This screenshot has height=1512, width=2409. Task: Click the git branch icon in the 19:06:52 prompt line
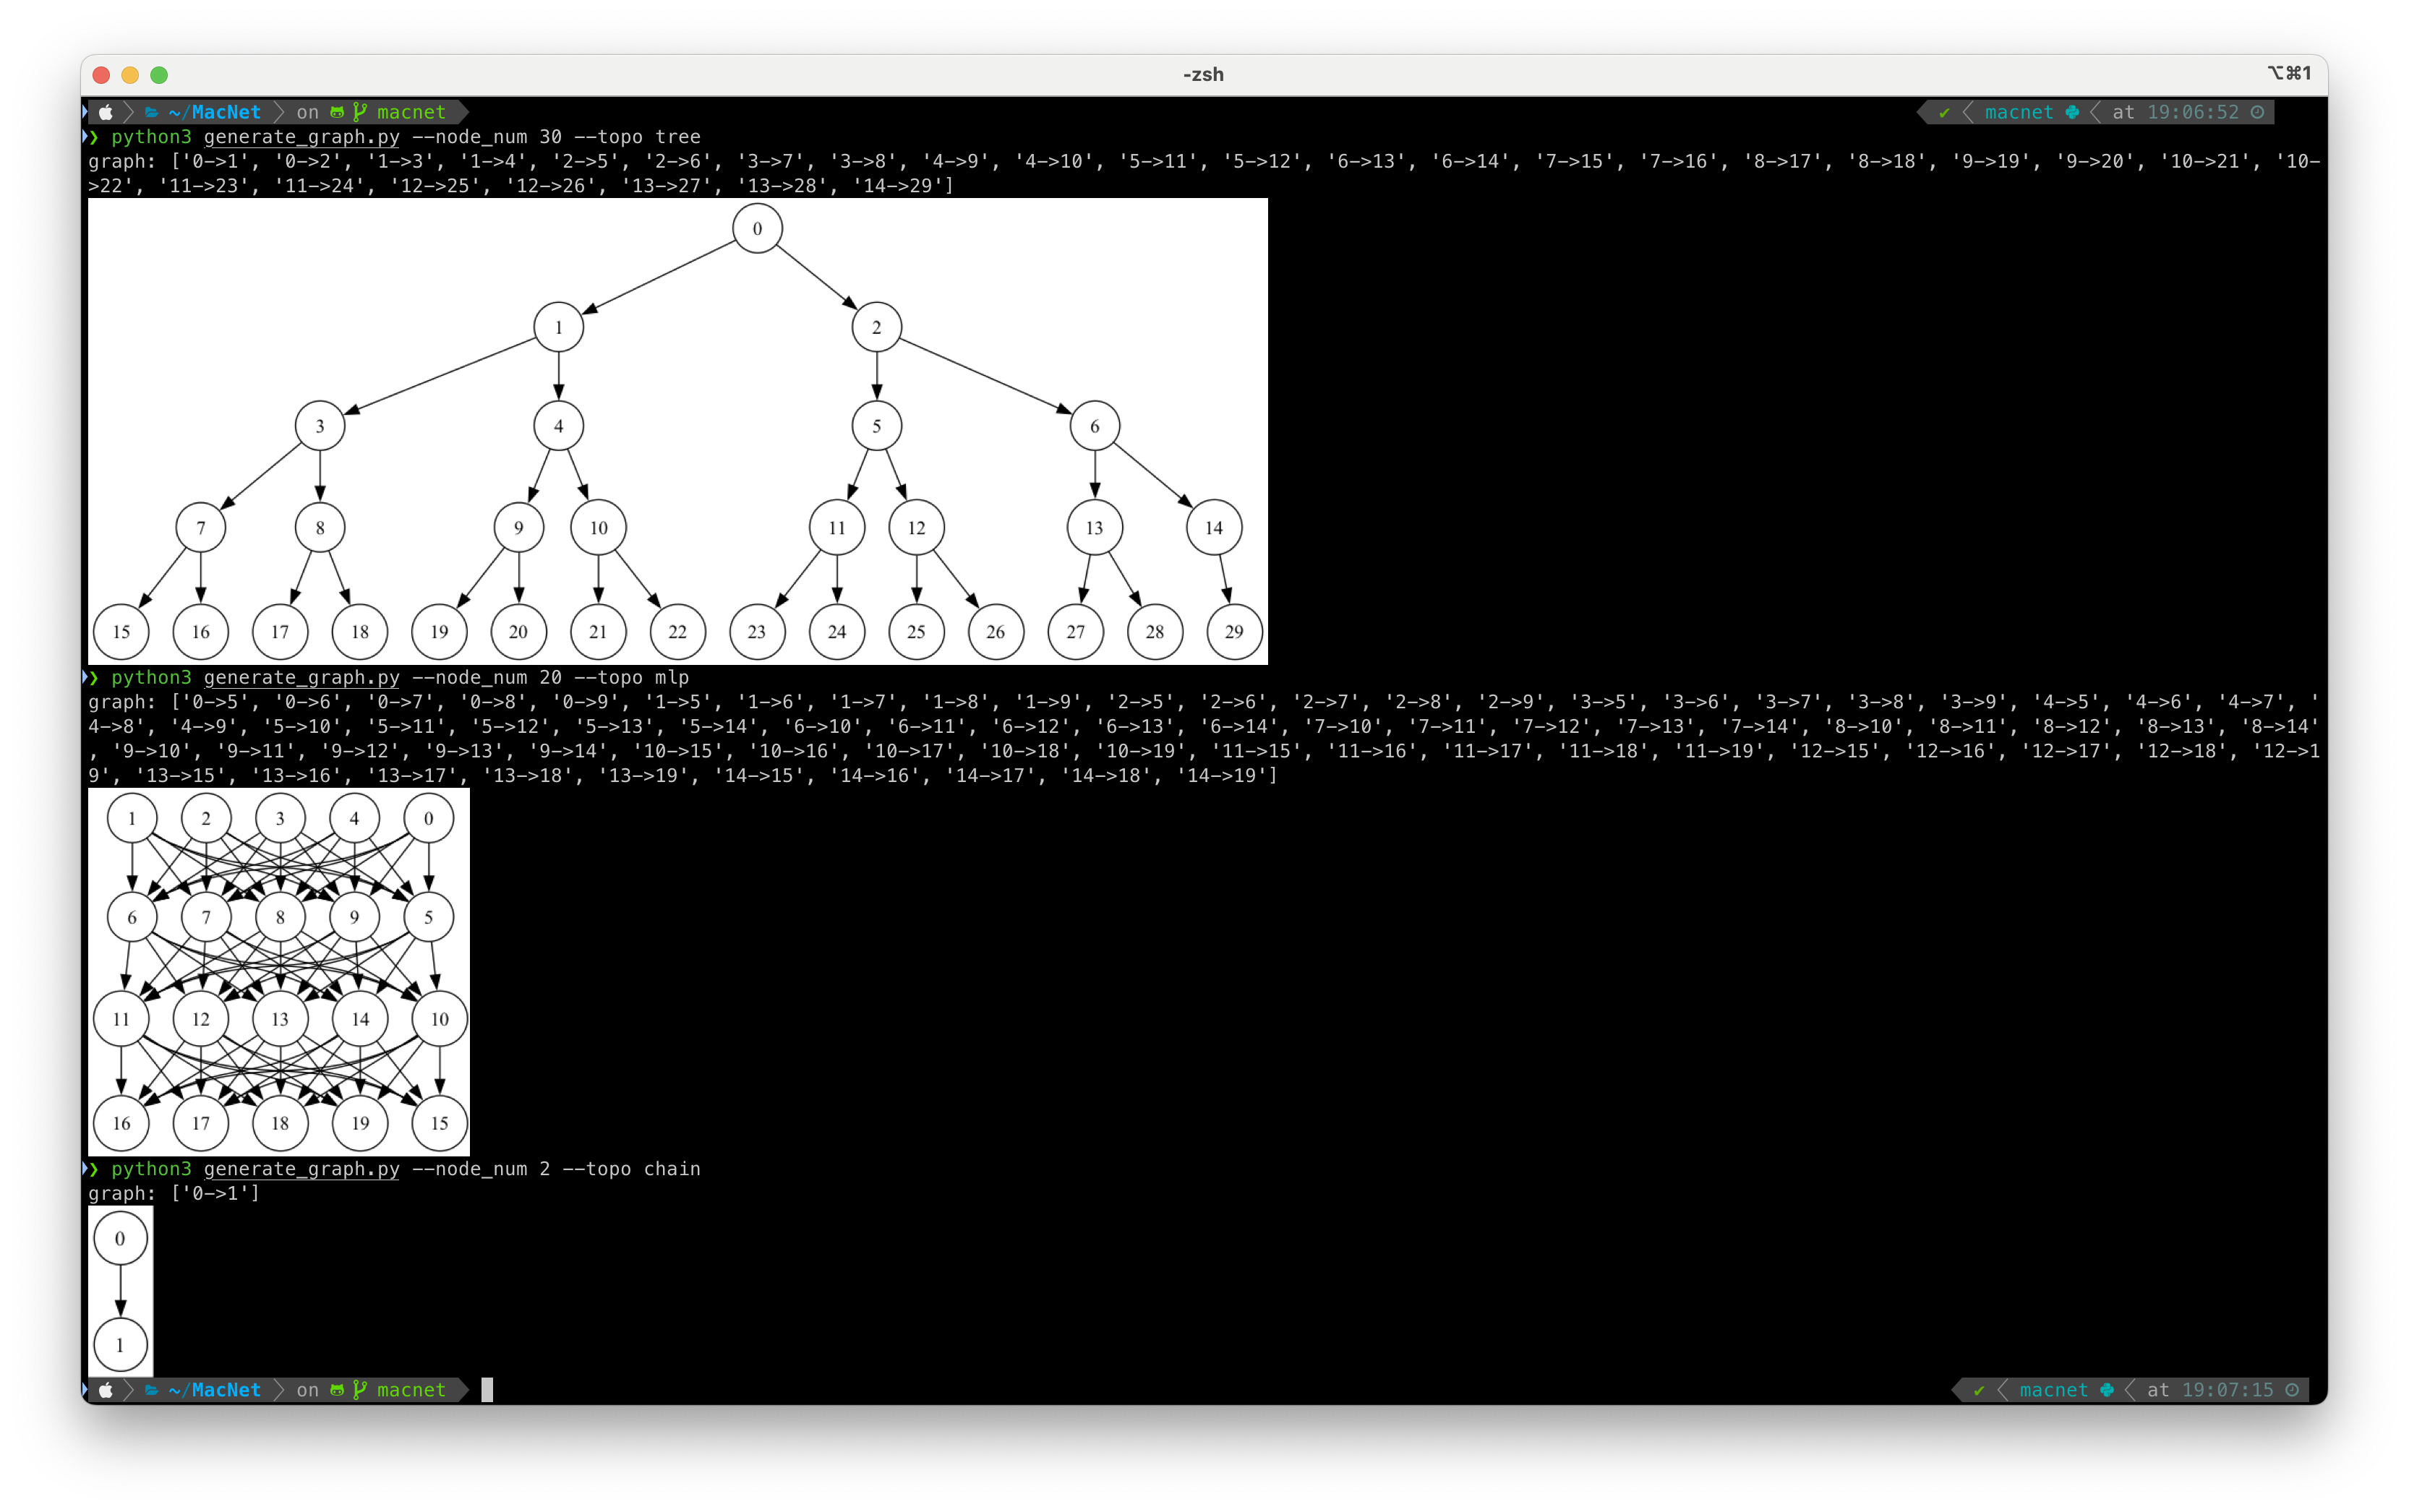[x=359, y=112]
